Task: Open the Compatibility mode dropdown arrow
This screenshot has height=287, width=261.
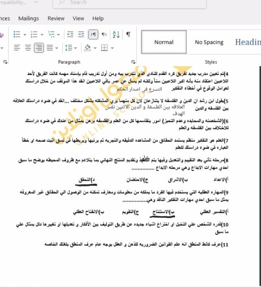Action: pos(36,3)
